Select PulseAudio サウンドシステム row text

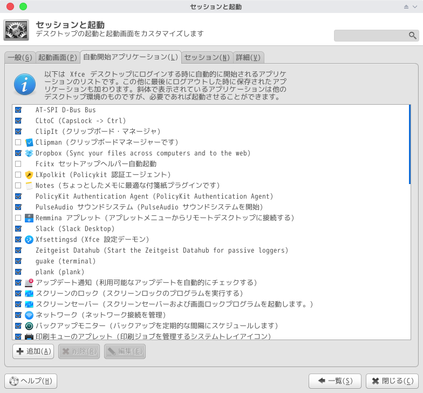(x=149, y=207)
